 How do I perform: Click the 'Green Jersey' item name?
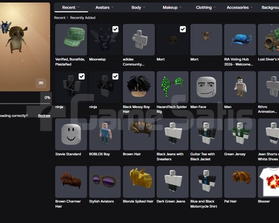[x=235, y=154]
